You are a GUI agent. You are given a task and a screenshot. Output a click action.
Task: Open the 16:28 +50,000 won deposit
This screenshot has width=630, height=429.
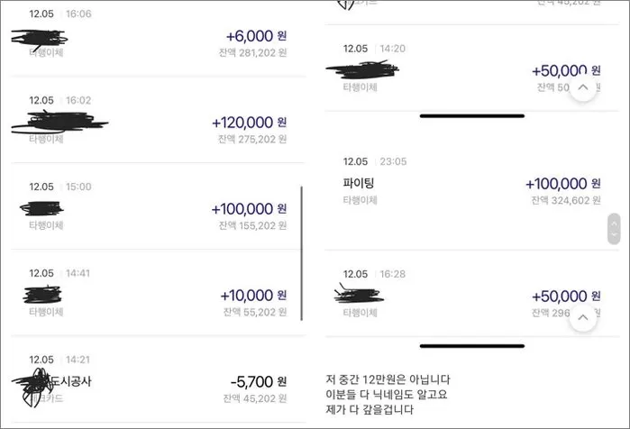471,294
